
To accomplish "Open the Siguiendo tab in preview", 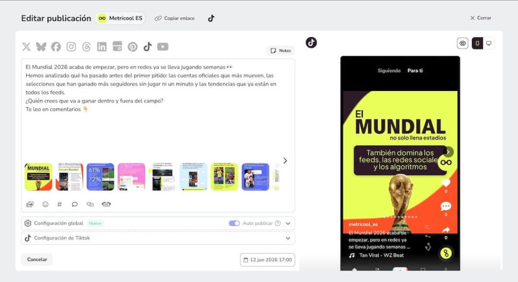I will click(389, 71).
